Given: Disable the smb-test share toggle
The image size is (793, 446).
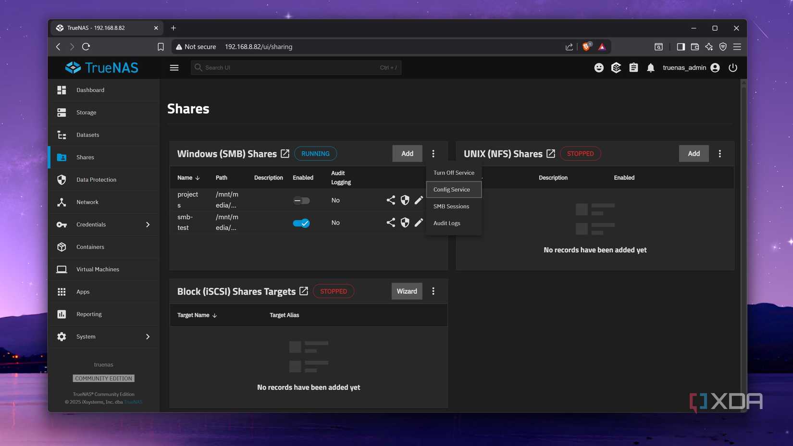Looking at the screenshot, I should (x=301, y=223).
